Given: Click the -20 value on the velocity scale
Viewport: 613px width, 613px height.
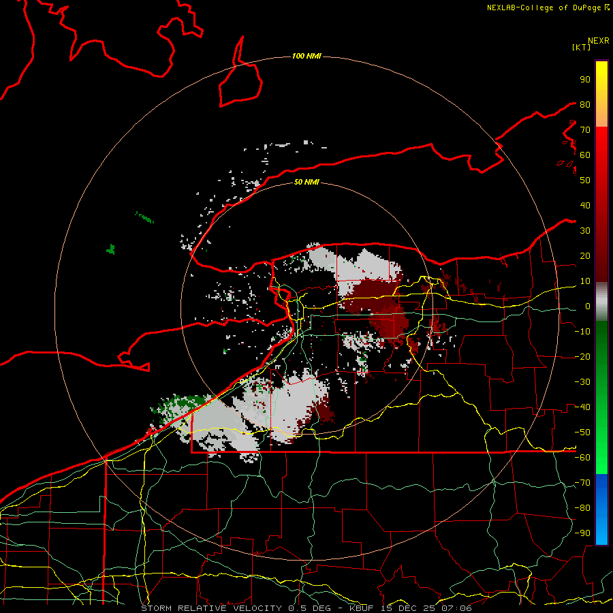Looking at the screenshot, I should (x=582, y=356).
